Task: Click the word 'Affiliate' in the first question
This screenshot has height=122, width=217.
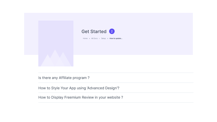Action: (65, 78)
